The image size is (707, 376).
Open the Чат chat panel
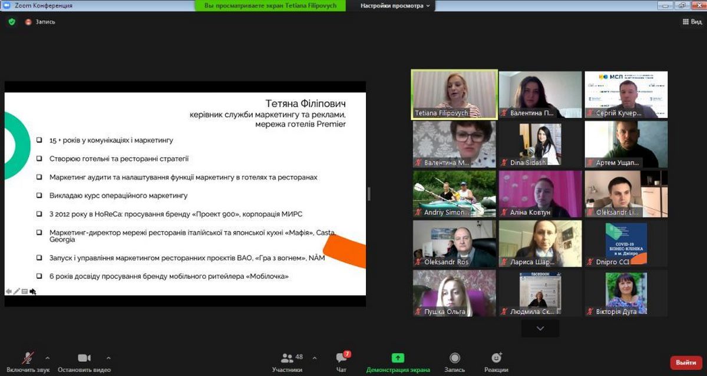click(x=342, y=361)
